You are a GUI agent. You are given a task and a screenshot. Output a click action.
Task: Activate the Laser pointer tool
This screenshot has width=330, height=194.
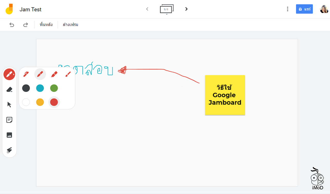point(9,150)
